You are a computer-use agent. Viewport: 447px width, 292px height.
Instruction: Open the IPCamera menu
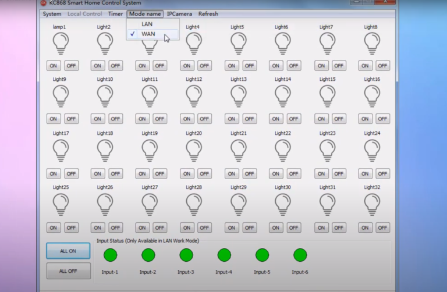[x=179, y=13]
